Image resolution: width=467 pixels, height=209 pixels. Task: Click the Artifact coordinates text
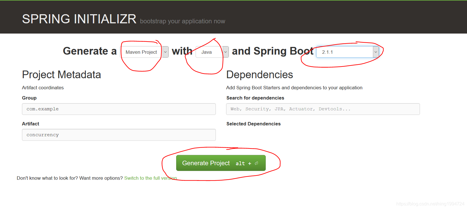coord(43,88)
